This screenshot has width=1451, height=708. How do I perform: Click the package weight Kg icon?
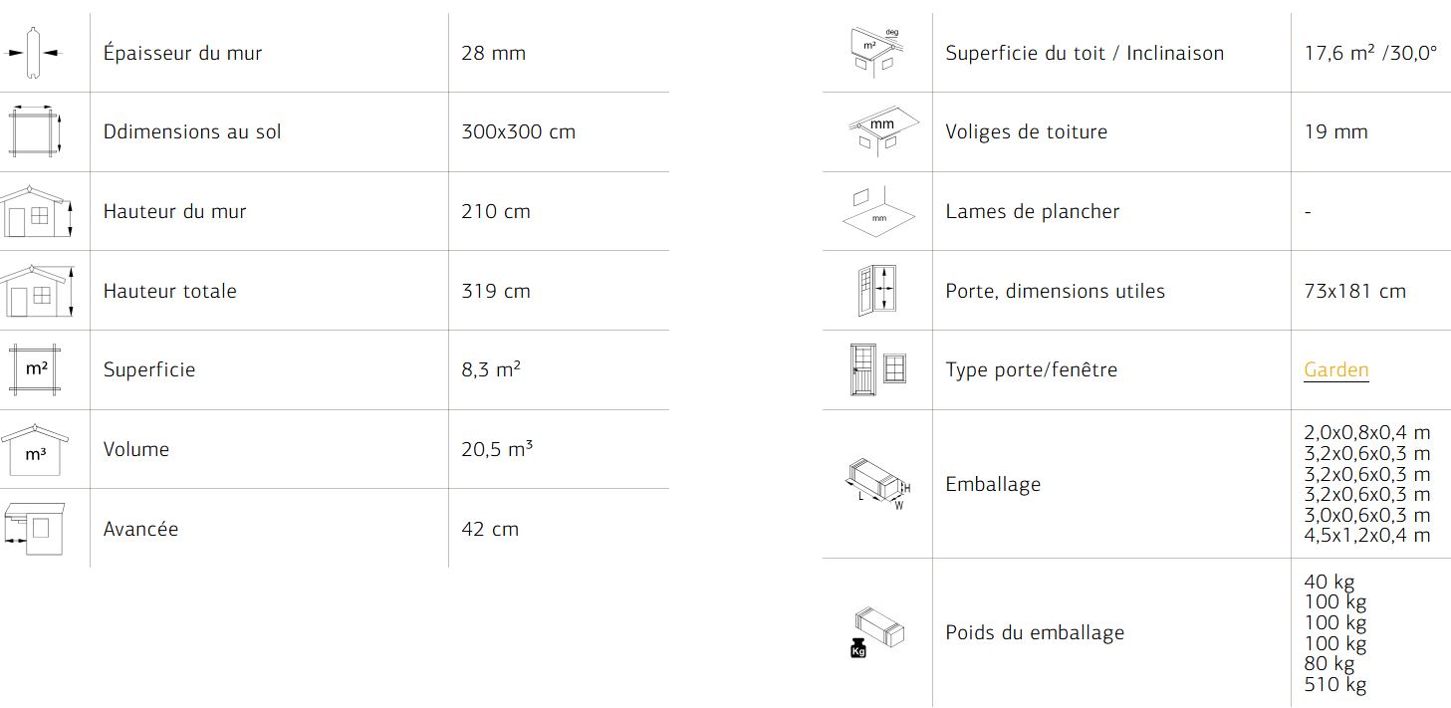pyautogui.click(x=877, y=632)
